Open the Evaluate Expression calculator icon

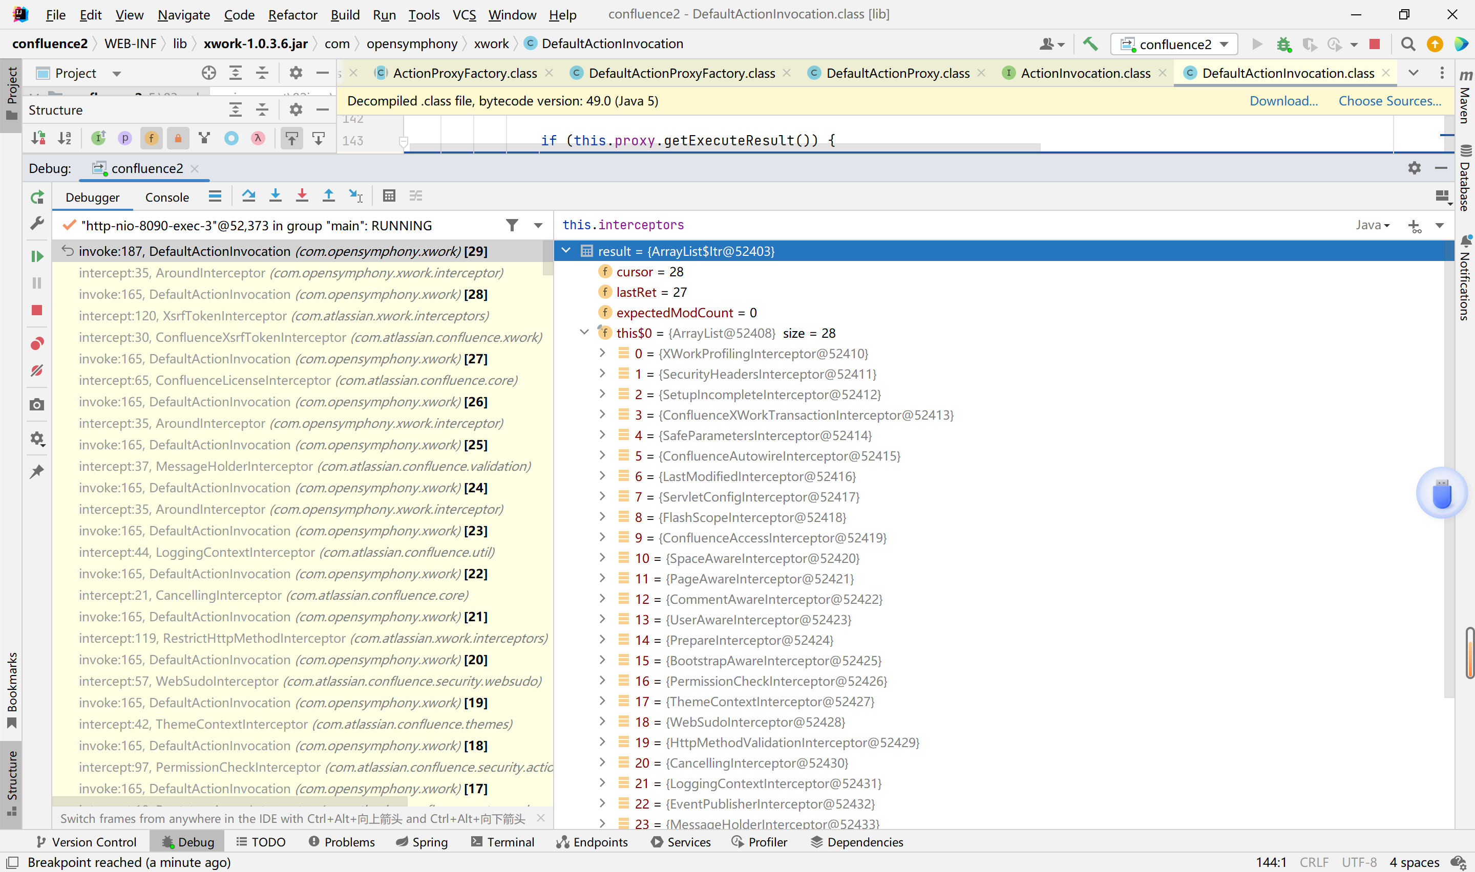pos(389,197)
